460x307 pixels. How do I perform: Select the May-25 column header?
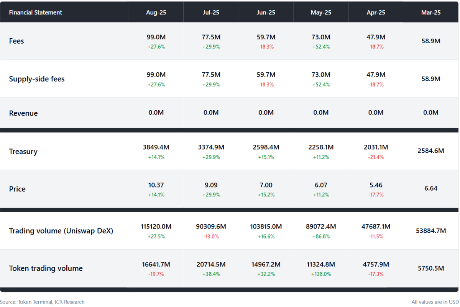(x=321, y=12)
